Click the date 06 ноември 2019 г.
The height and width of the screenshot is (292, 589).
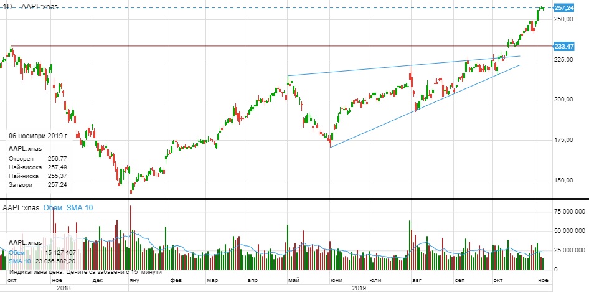[x=39, y=136]
